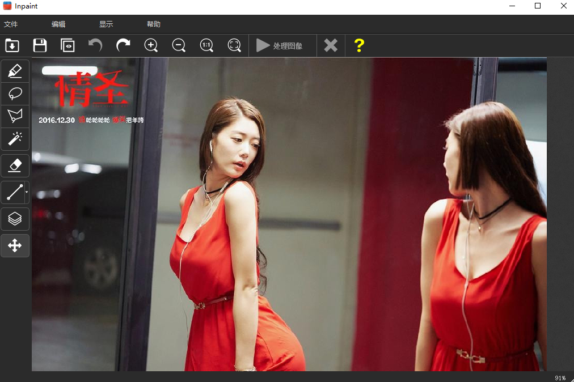Select the multi-layer mask tool icon
This screenshot has height=382, width=574.
tap(15, 219)
